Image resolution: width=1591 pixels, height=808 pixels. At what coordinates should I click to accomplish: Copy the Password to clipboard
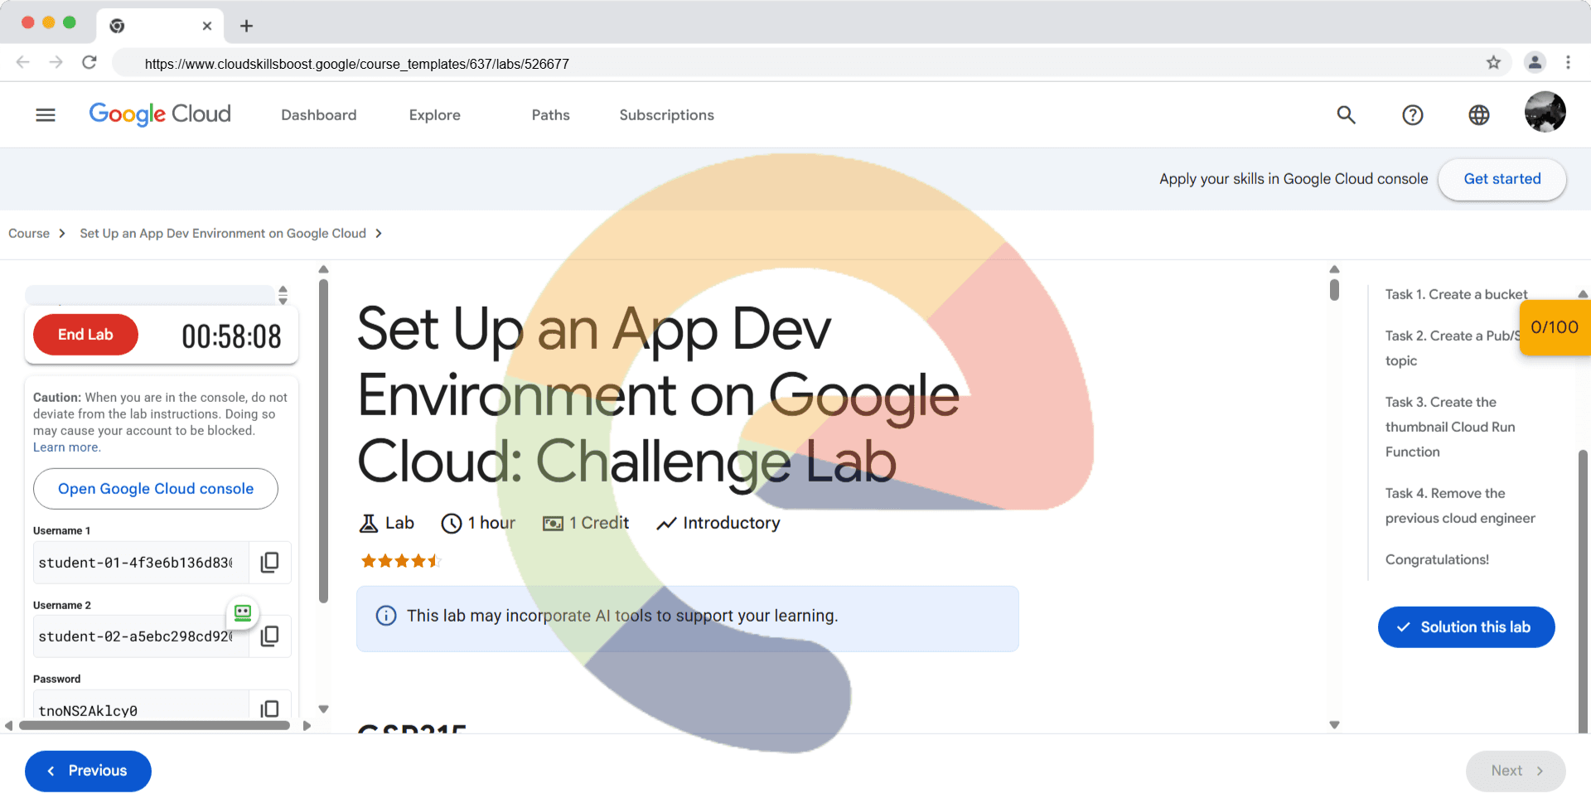[x=269, y=709]
